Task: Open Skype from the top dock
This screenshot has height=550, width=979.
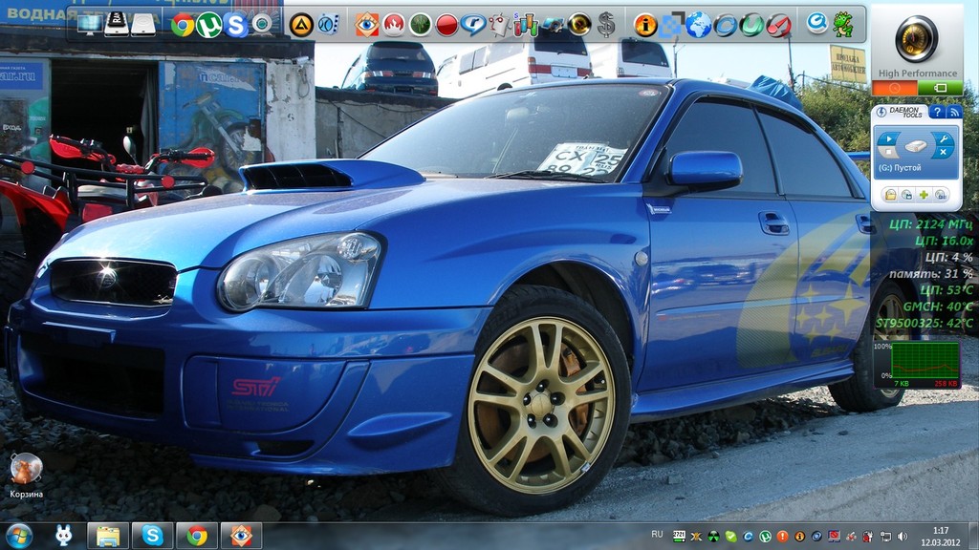Action: 236,25
